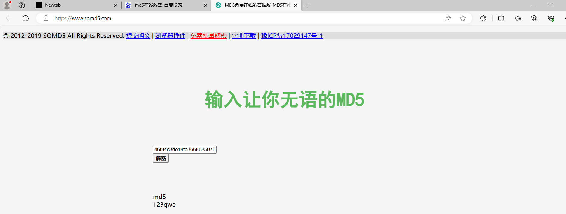The width and height of the screenshot is (566, 214).
Task: Click the 解密 button
Action: tap(161, 158)
